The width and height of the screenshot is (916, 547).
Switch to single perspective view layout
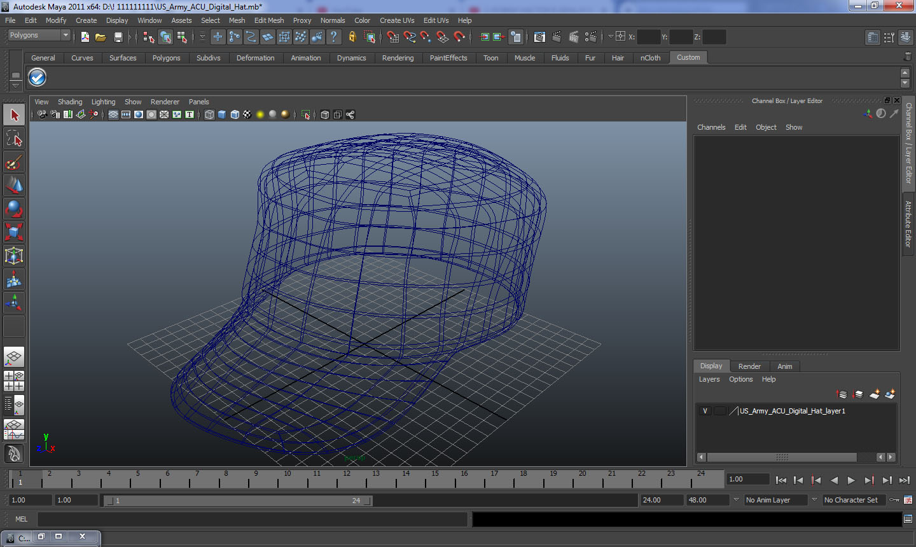point(14,357)
